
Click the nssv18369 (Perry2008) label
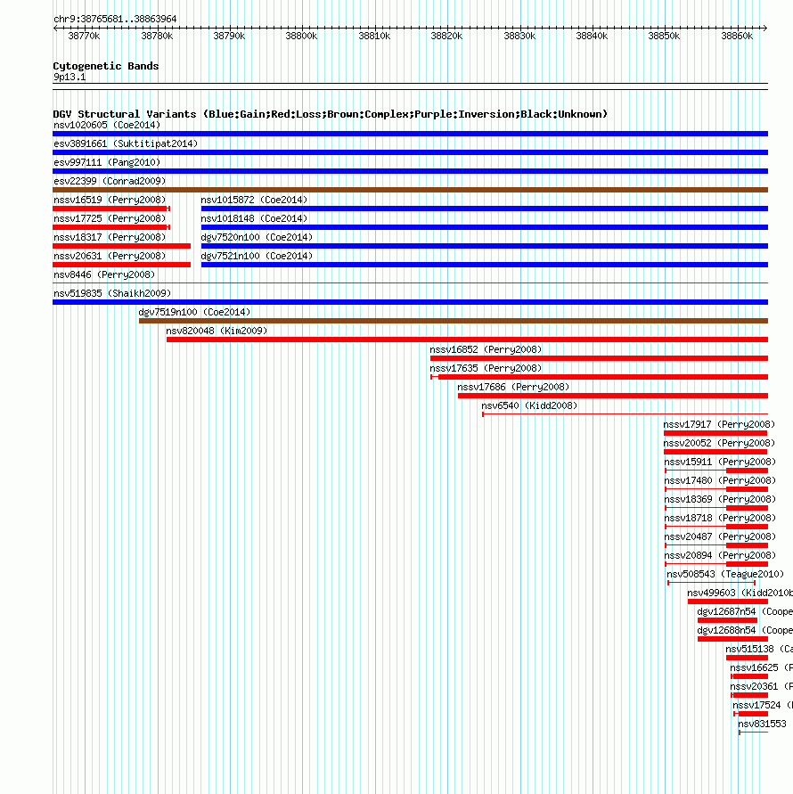[720, 500]
